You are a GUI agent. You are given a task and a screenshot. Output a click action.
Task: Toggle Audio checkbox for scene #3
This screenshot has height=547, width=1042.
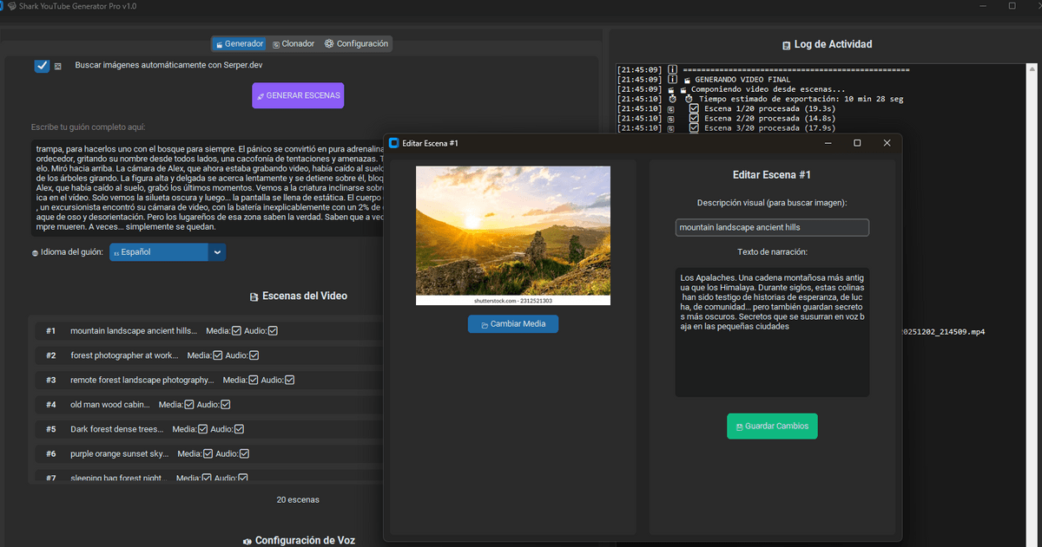coord(290,380)
